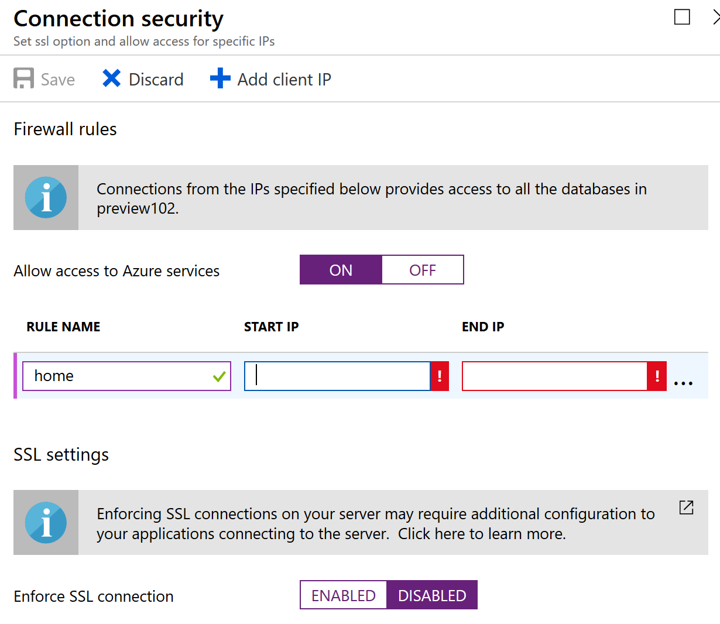The image size is (720, 624).
Task: Set Enforce SSL connection to ENABLED
Action: click(344, 595)
